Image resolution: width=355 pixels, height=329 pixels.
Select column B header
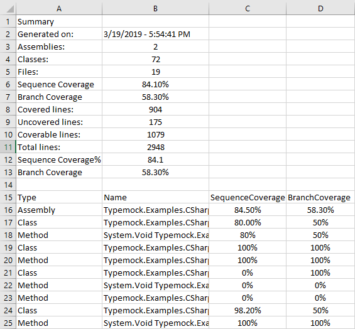coord(155,8)
